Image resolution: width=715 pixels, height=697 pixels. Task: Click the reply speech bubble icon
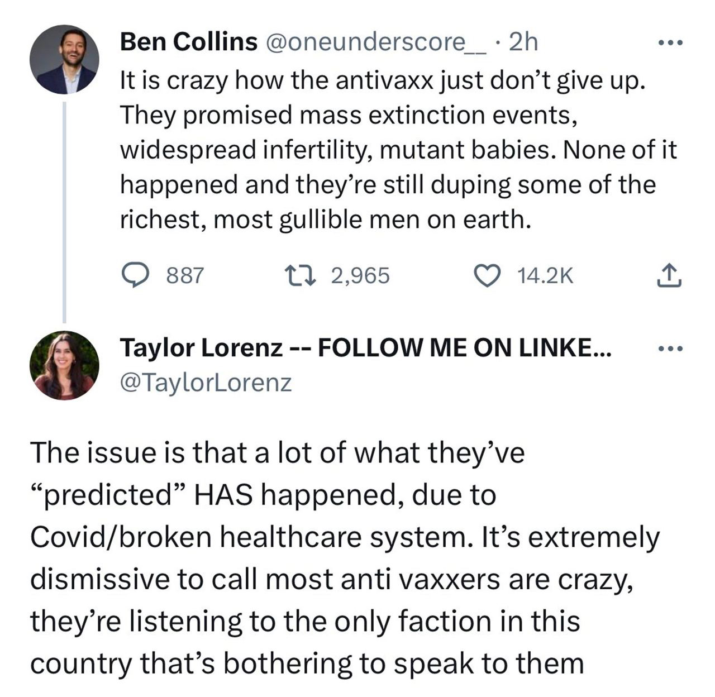[134, 275]
